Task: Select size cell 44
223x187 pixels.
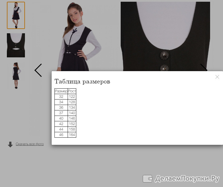Action: [x=61, y=129]
